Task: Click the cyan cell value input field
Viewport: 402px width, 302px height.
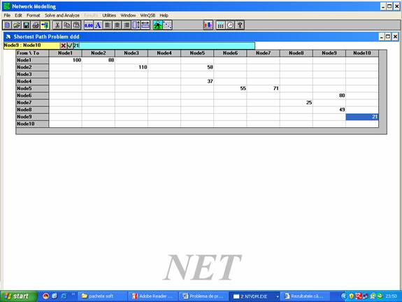Action: point(164,45)
